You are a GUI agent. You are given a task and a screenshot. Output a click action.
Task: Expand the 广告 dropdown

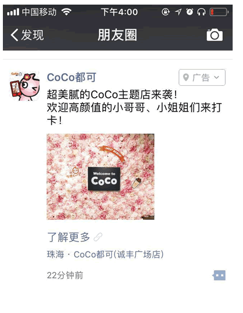(202, 77)
